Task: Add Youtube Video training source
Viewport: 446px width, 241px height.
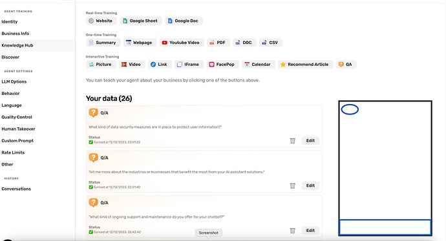Action: (x=182, y=43)
